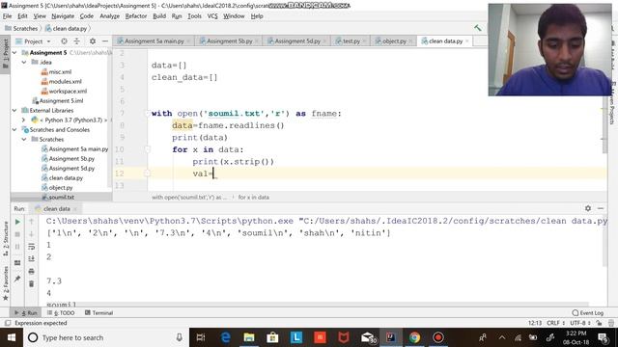618x347 pixels.
Task: Change UTF-8 file encoding in status bar
Action: point(579,323)
